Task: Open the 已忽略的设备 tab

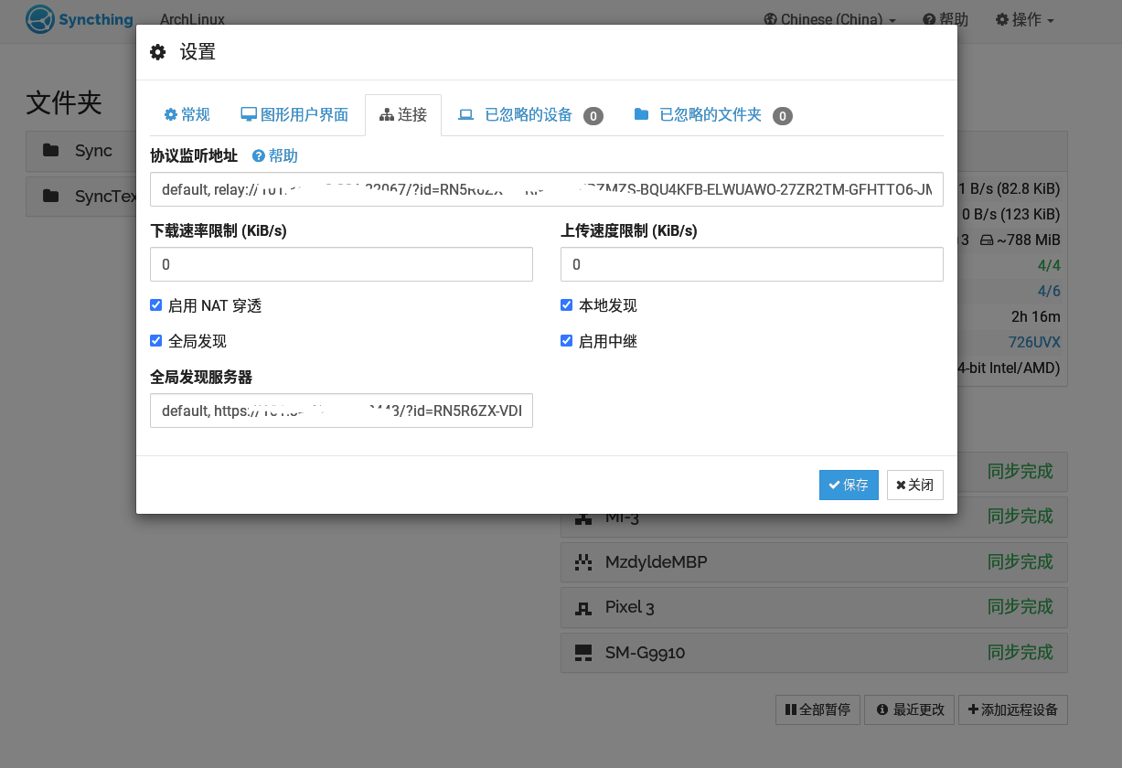Action: tap(530, 114)
